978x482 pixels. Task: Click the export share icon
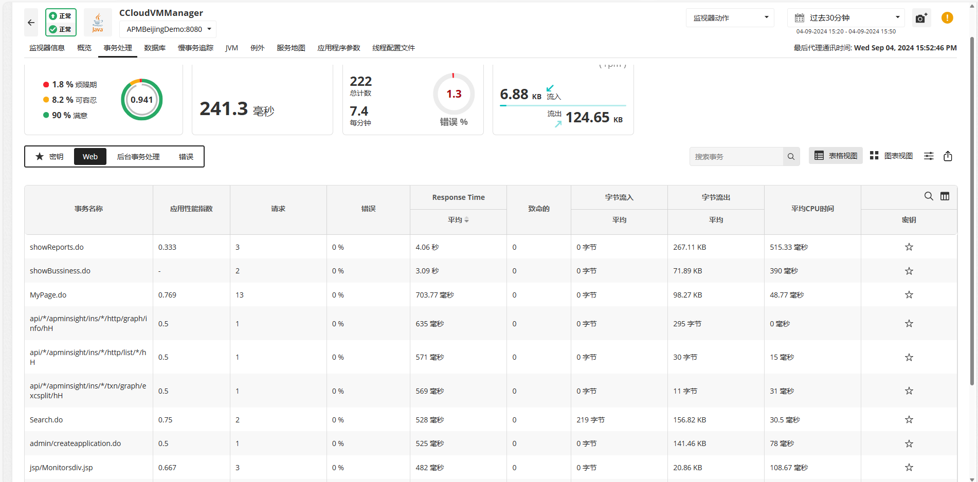948,156
